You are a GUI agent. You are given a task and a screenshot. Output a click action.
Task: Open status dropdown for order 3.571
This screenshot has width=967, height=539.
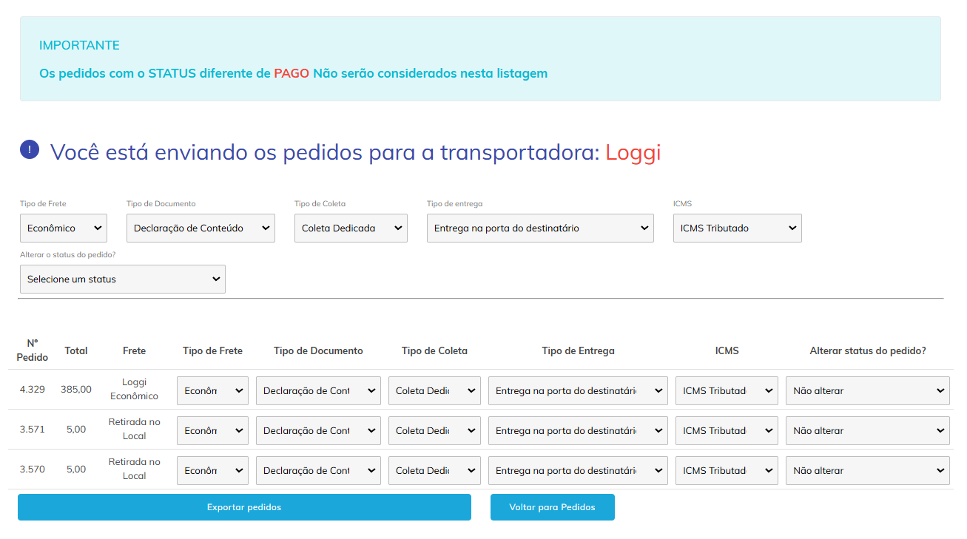tap(868, 430)
